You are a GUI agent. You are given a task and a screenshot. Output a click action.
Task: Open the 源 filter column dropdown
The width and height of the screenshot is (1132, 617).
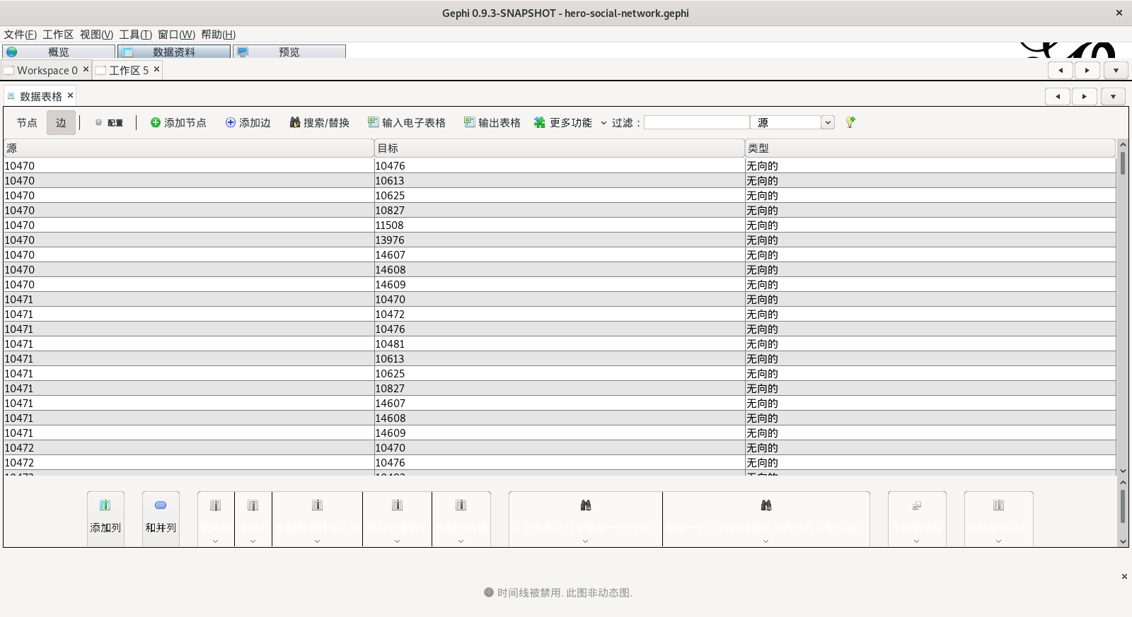pos(827,123)
